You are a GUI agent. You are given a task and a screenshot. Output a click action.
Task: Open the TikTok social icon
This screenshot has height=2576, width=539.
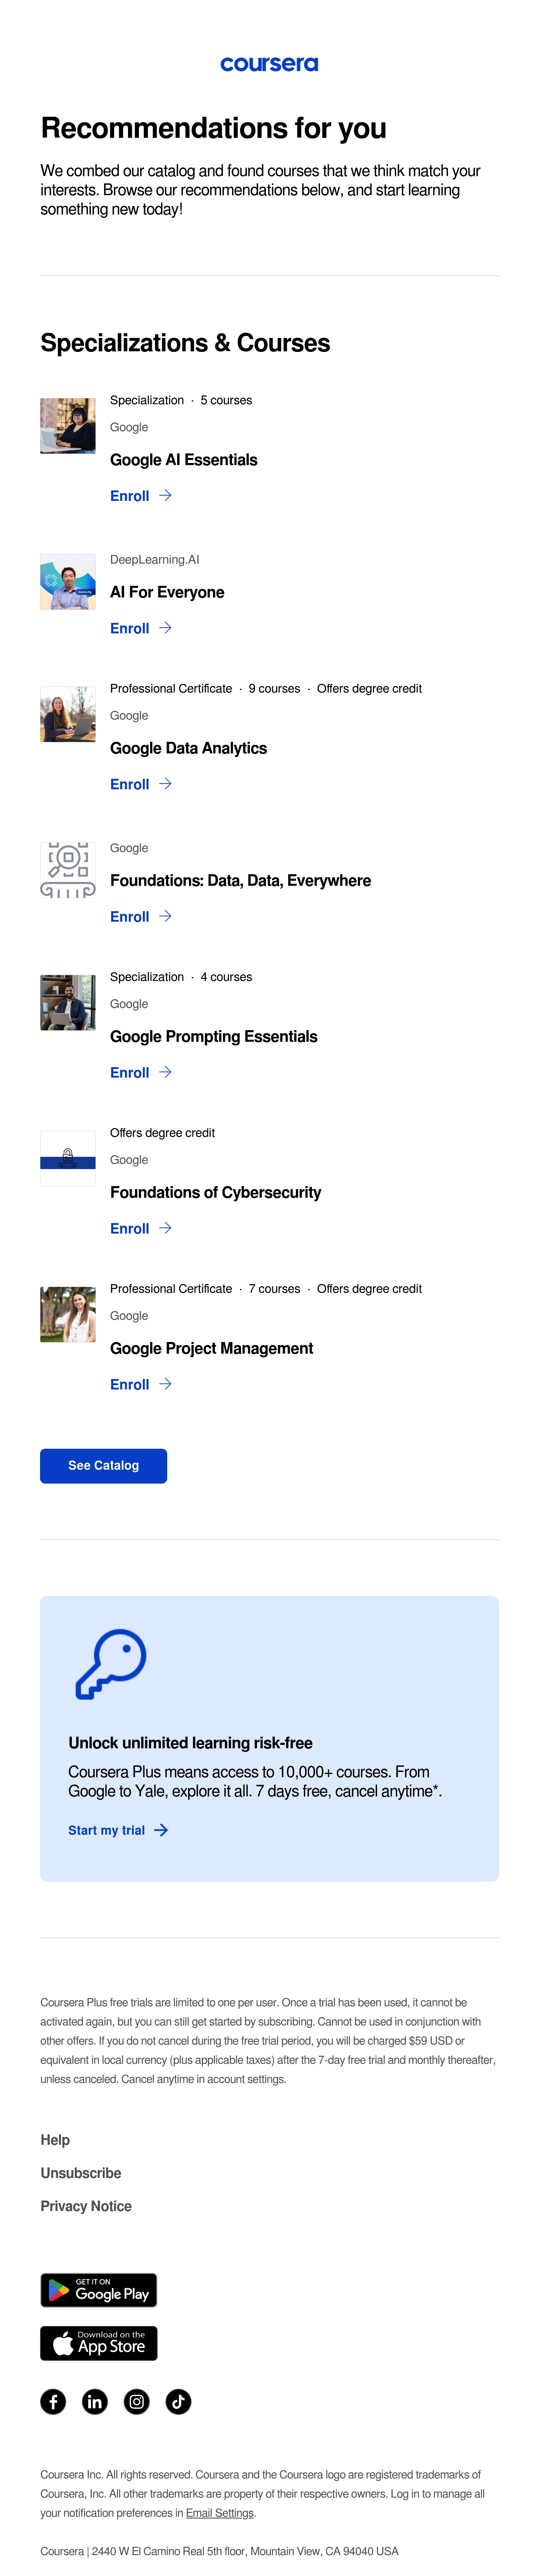(178, 2401)
